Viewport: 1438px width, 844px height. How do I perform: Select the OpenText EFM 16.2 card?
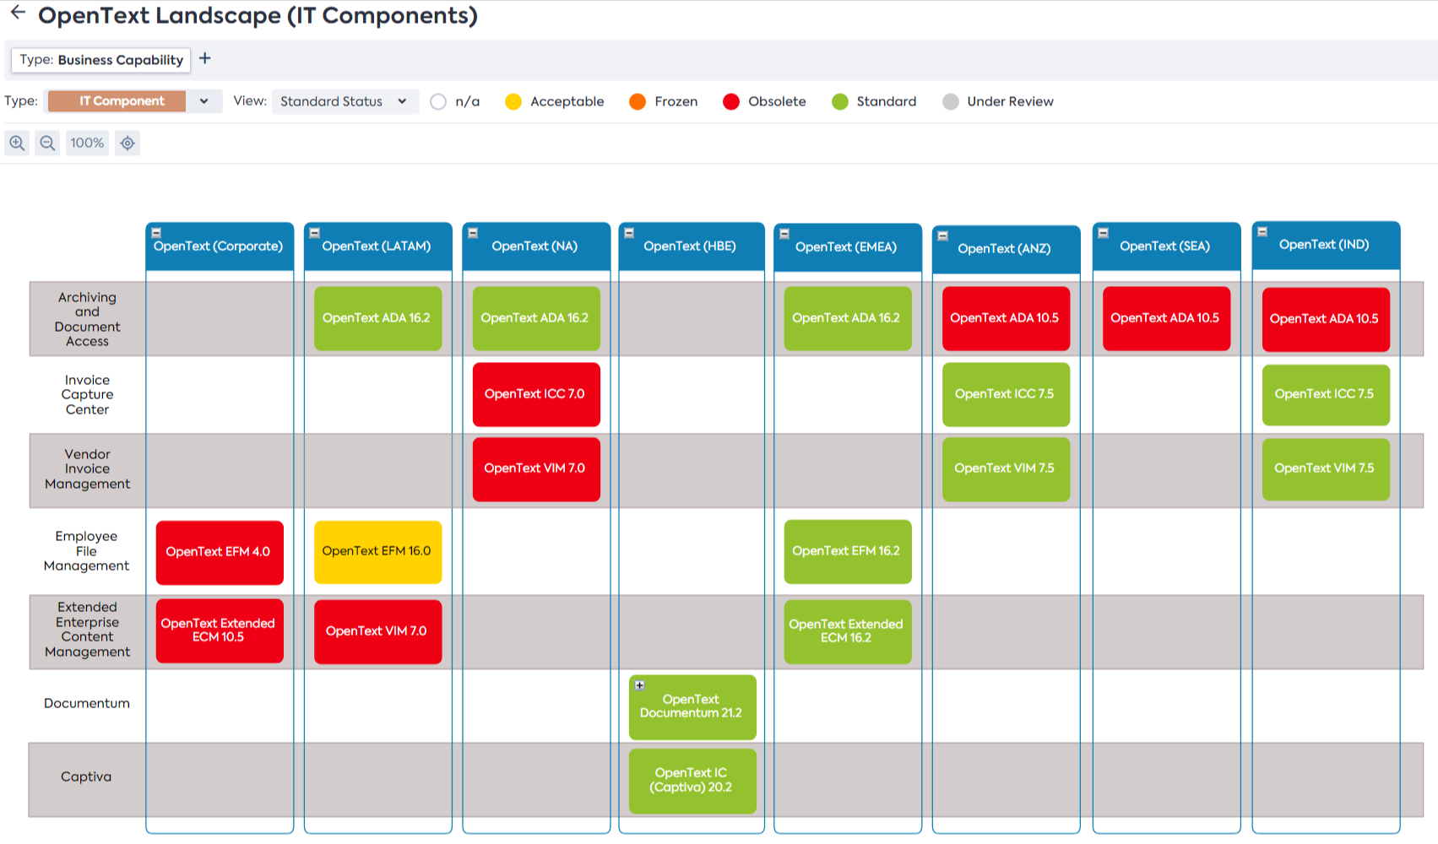click(x=848, y=551)
